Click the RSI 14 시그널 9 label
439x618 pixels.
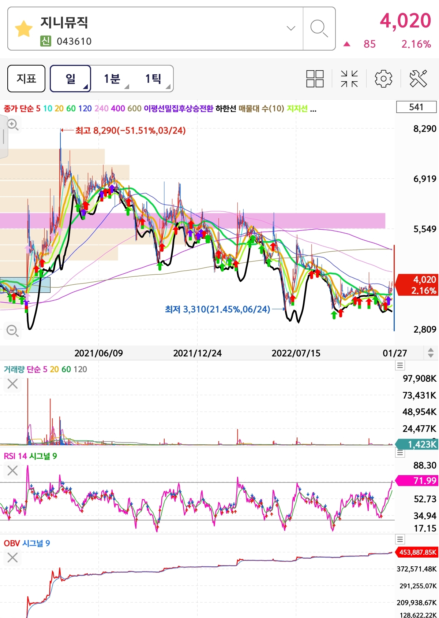point(30,456)
